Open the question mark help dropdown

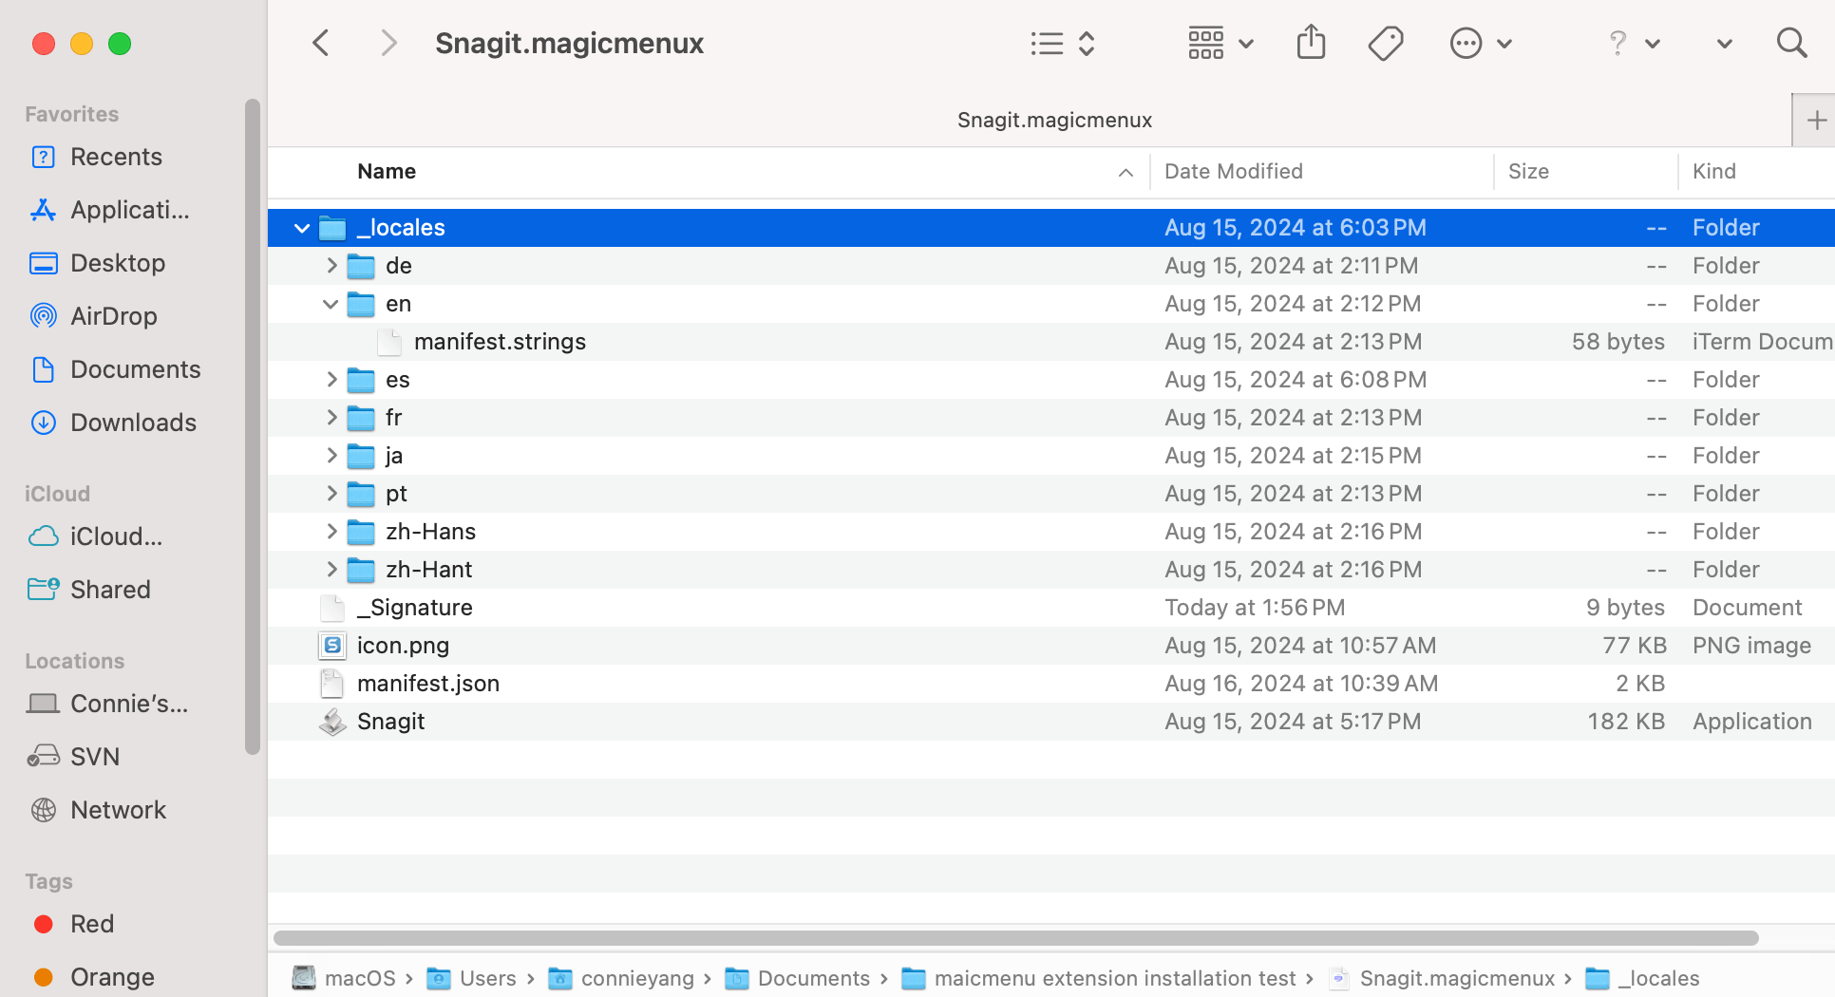1634,43
